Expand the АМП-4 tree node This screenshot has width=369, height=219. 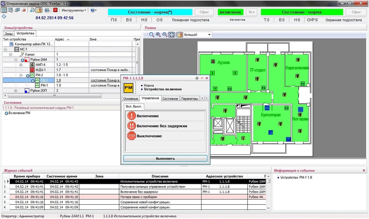coord(21,65)
